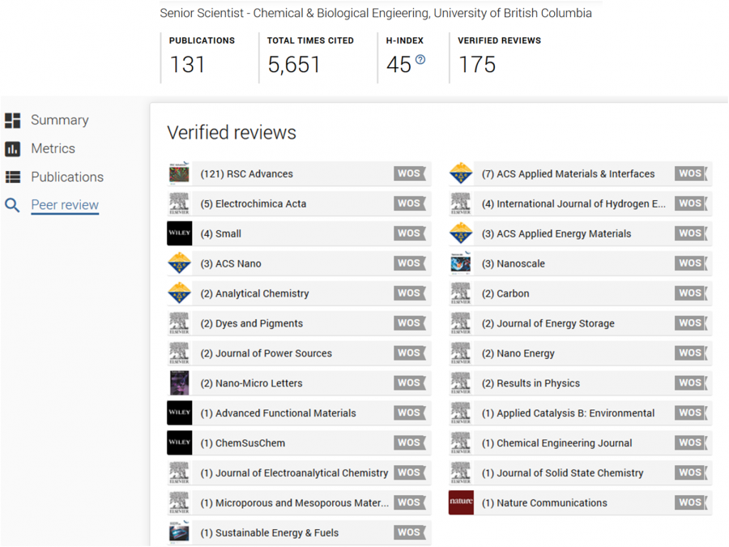Click the WOS badge for Nanoscale
The image size is (729, 547).
pos(690,263)
